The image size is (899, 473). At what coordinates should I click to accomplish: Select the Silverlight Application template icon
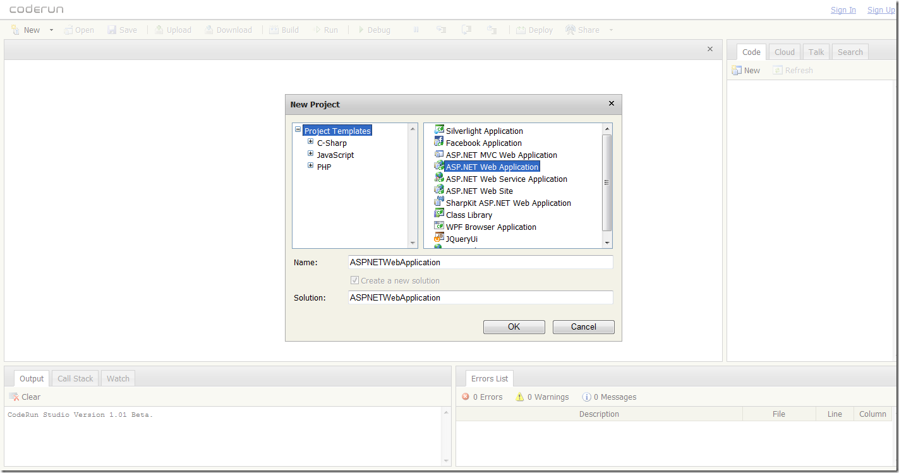pos(439,129)
